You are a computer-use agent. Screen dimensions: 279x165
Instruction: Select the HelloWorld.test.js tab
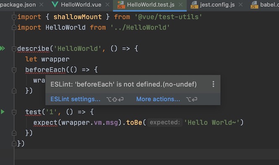point(150,5)
